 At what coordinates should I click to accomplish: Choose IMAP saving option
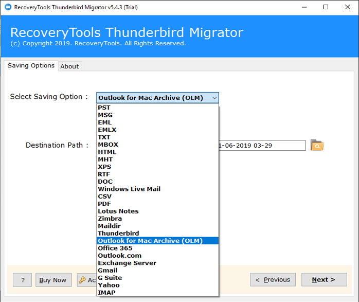pyautogui.click(x=157, y=293)
